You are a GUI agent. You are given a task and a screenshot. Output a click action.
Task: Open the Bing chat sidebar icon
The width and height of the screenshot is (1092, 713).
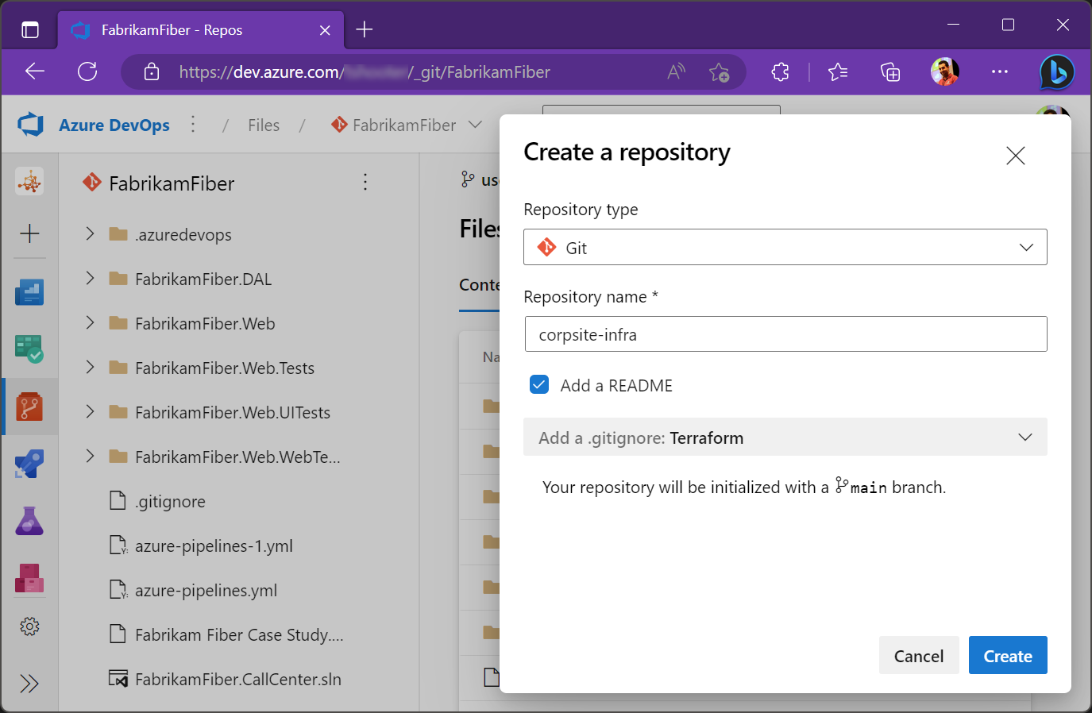1057,72
